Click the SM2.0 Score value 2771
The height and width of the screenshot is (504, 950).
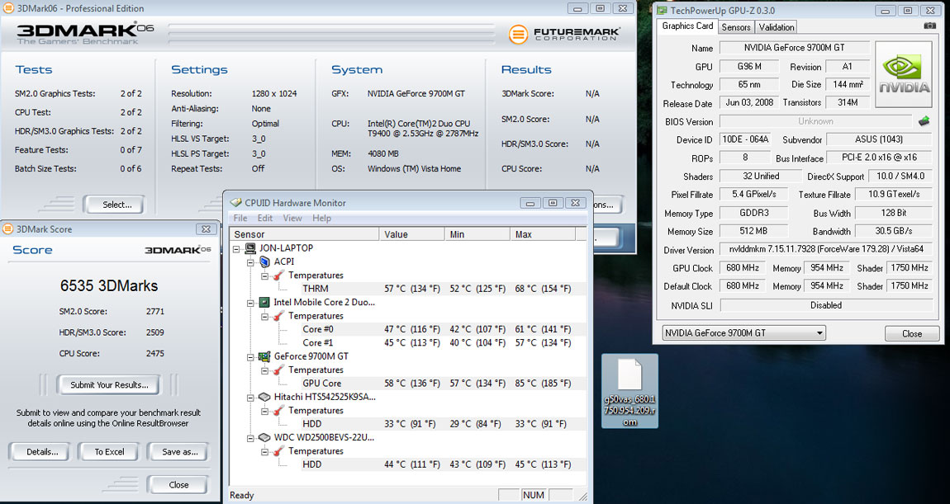click(x=155, y=312)
